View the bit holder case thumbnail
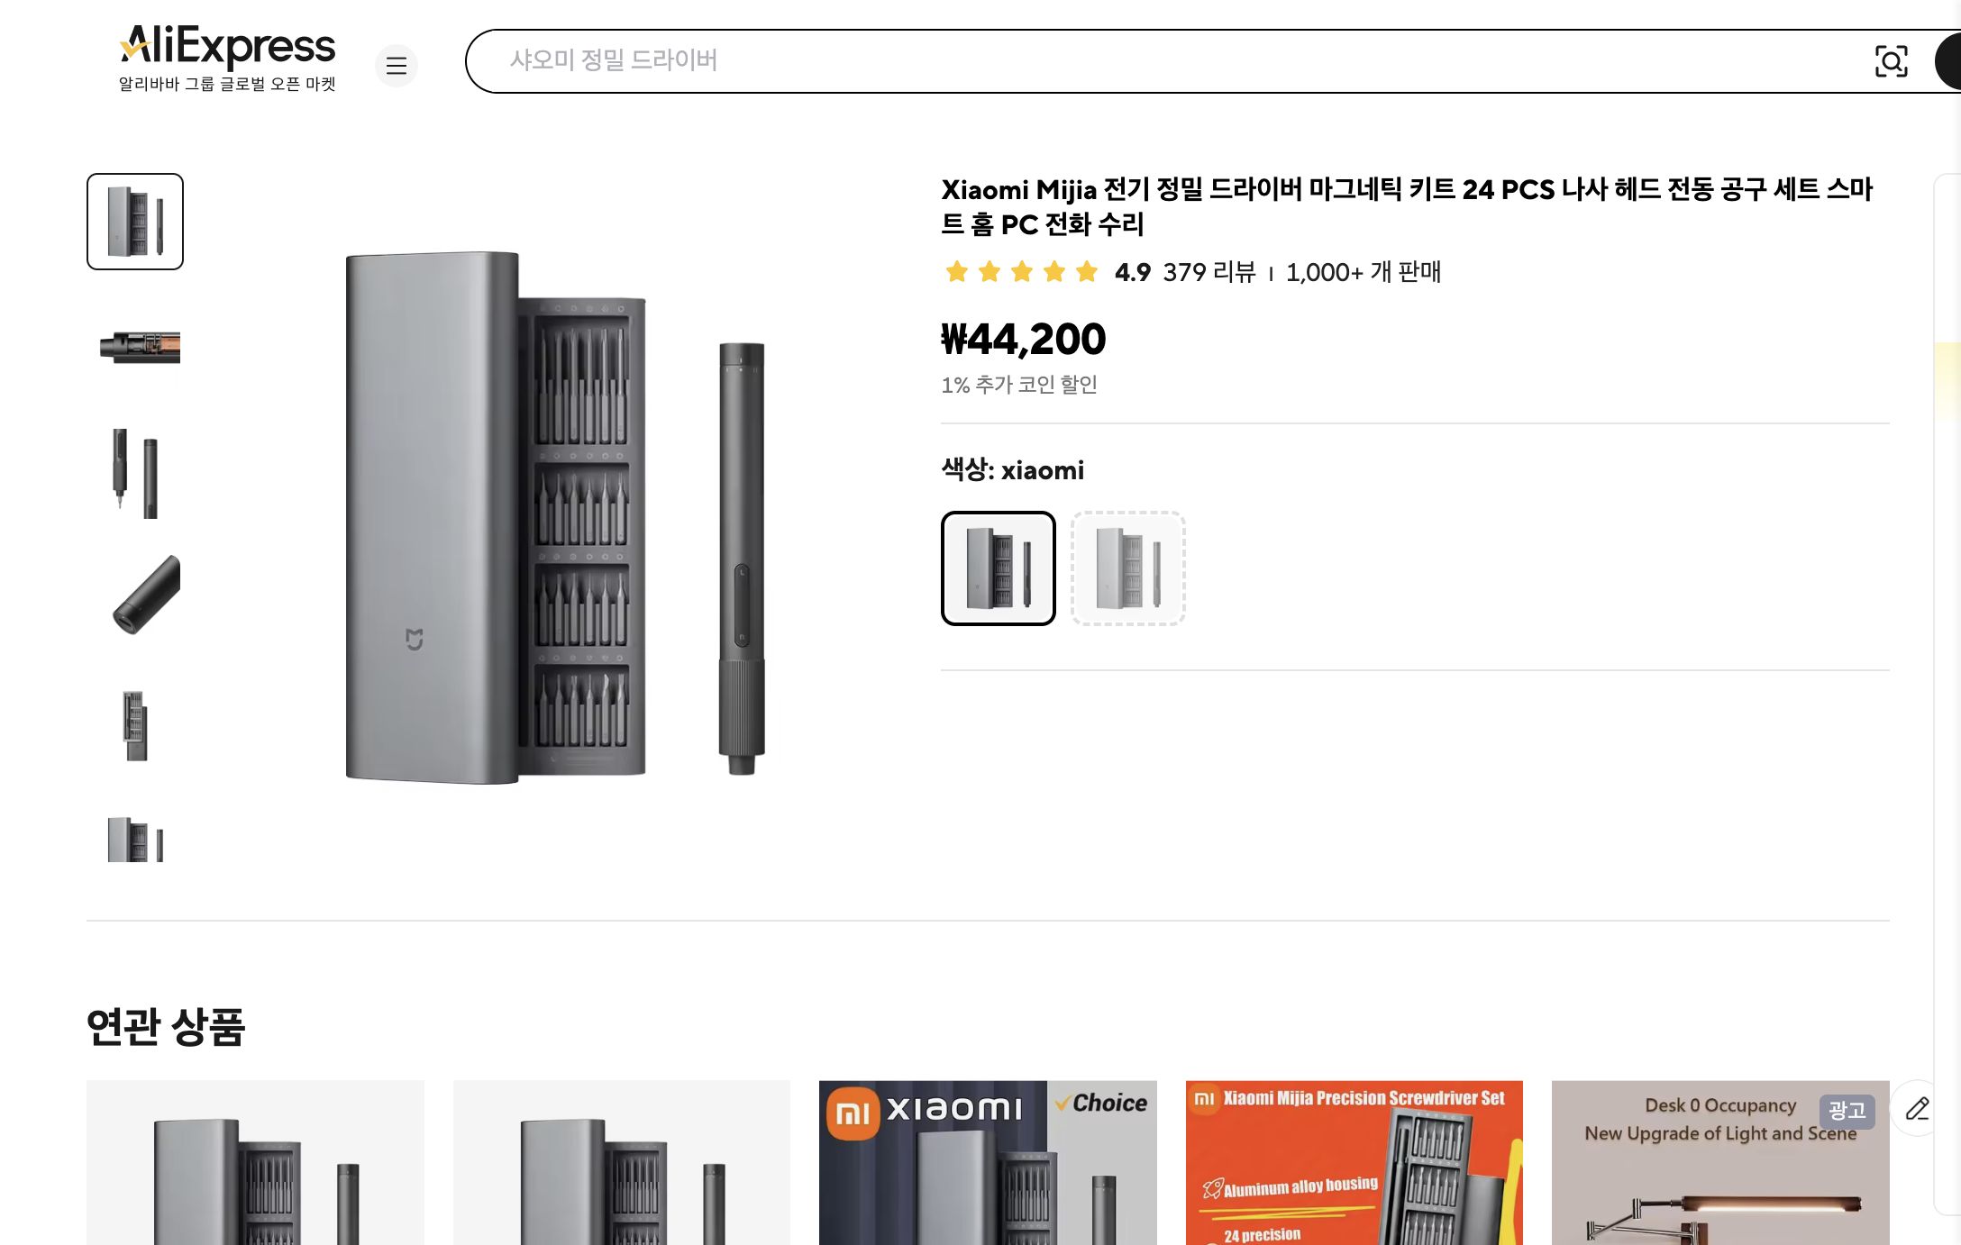The height and width of the screenshot is (1245, 1961). pyautogui.click(x=135, y=725)
